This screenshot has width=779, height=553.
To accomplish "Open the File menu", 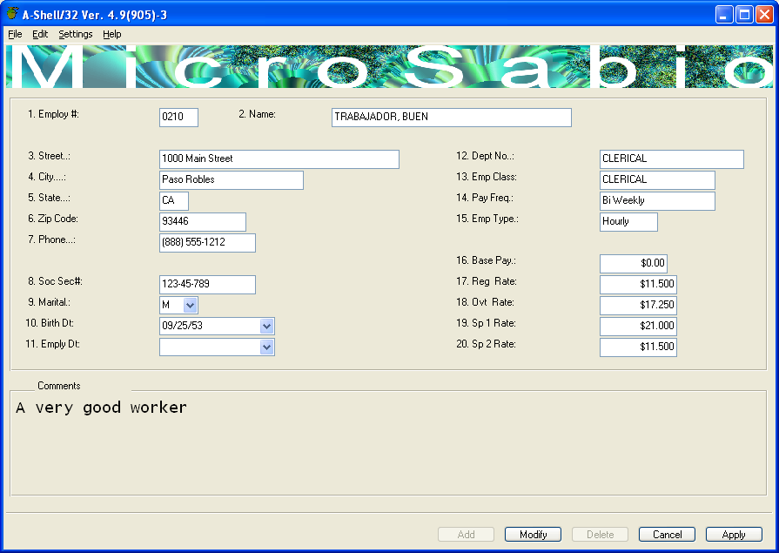I will pyautogui.click(x=15, y=34).
